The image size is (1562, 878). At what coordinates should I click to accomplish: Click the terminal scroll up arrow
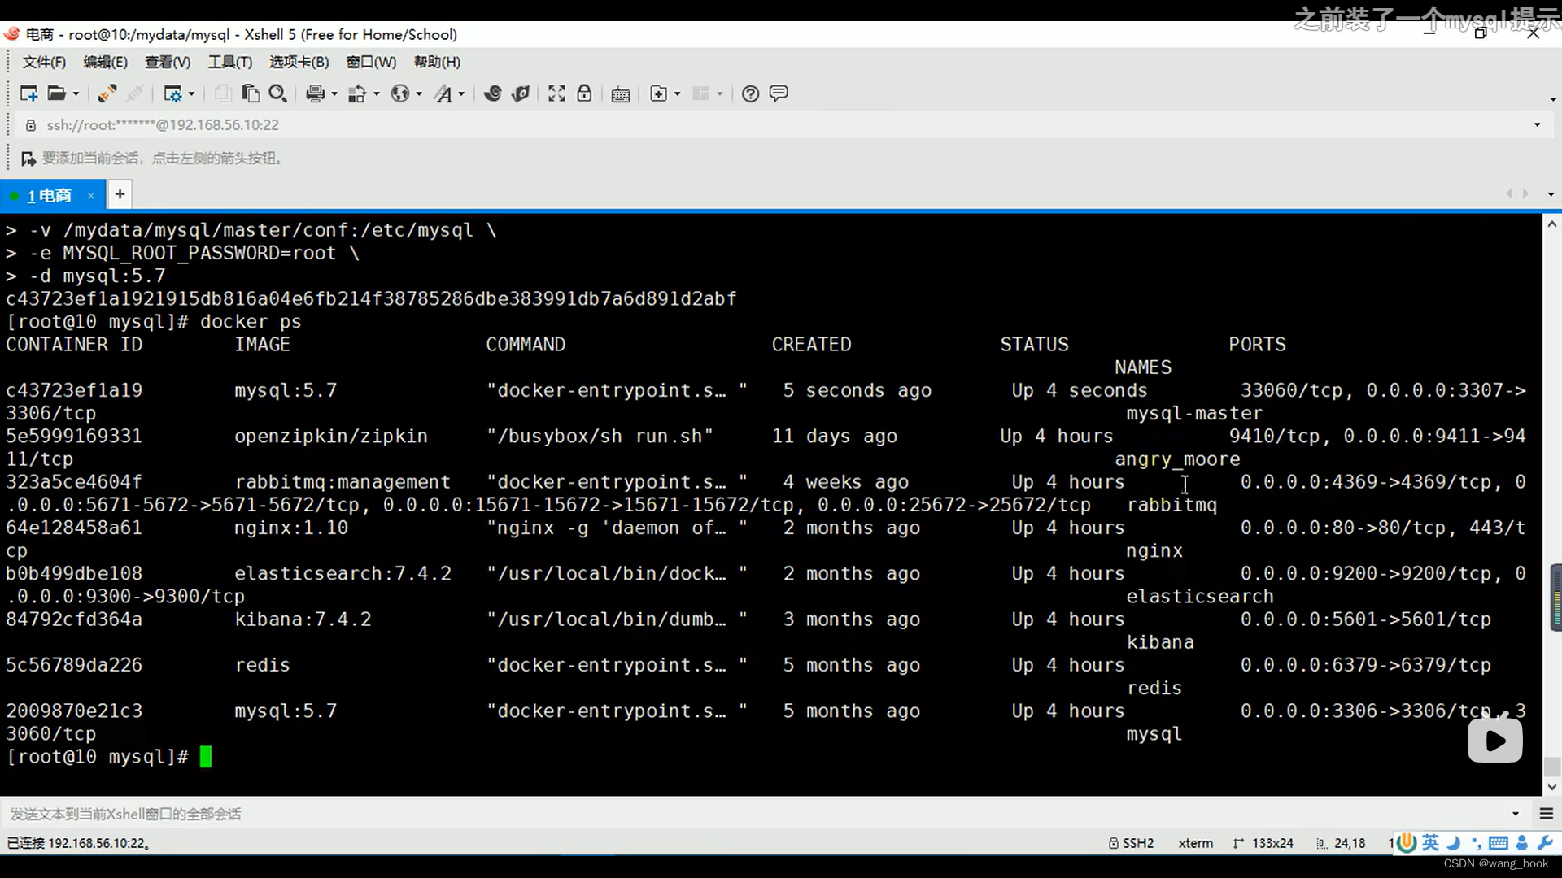click(1551, 224)
